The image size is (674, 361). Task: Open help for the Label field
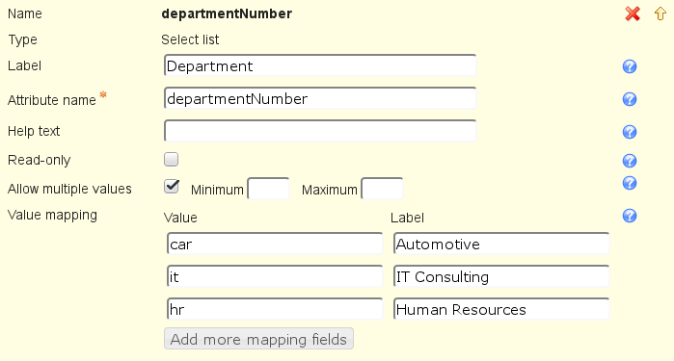tap(630, 66)
